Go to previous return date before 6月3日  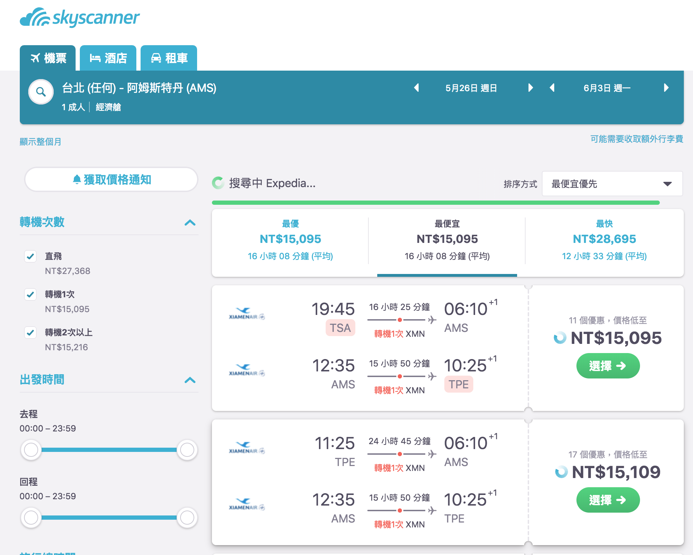(552, 88)
